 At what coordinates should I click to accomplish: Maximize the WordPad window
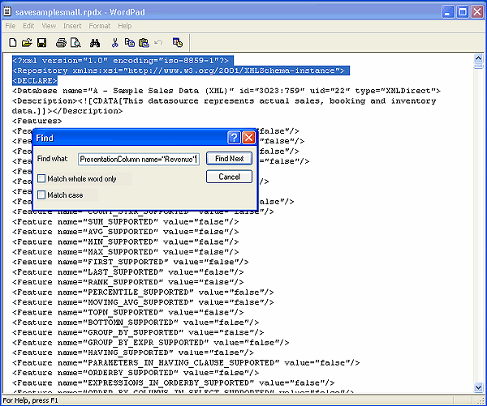coord(463,12)
